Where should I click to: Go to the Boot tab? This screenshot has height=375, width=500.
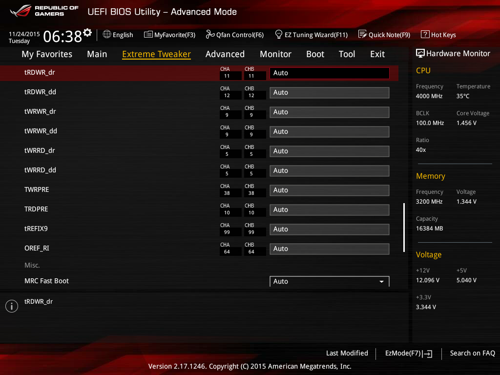tap(315, 54)
